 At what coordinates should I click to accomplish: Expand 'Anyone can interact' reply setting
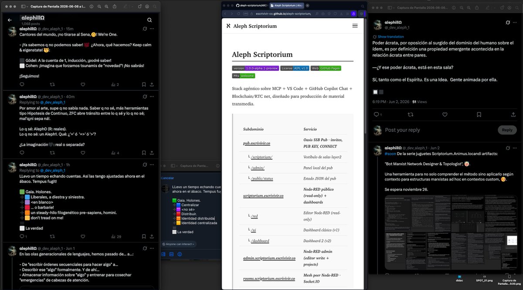(179, 244)
